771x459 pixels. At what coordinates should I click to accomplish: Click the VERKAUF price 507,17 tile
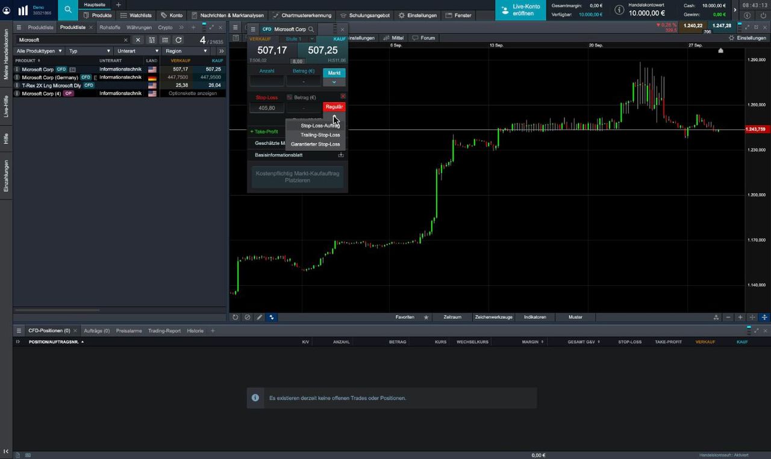tap(272, 50)
